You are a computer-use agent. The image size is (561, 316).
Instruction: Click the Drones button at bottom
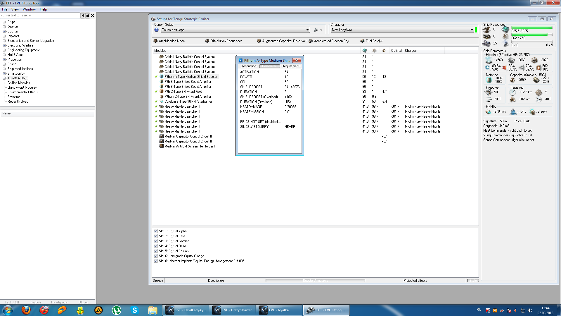click(x=158, y=281)
